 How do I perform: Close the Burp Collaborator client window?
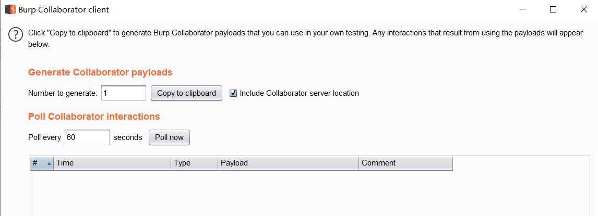[583, 9]
